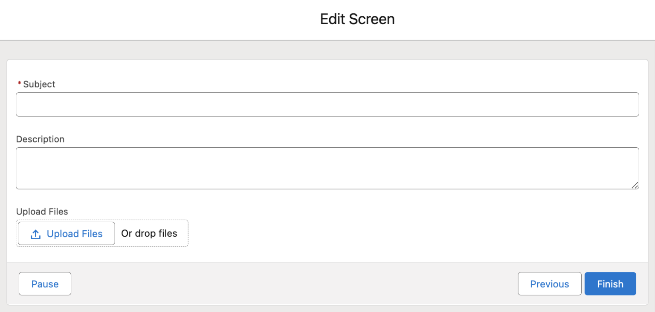Select the Upload Files button
This screenshot has width=655, height=312.
pos(66,233)
